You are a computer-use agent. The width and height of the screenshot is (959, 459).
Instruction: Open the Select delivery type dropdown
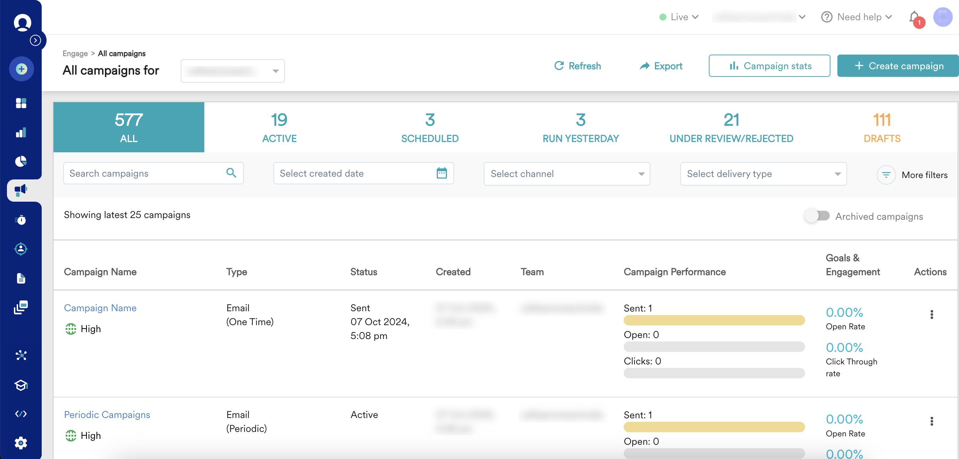coord(763,174)
